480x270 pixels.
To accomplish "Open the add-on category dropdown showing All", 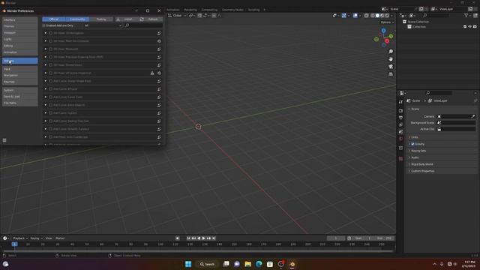I will pos(103,25).
